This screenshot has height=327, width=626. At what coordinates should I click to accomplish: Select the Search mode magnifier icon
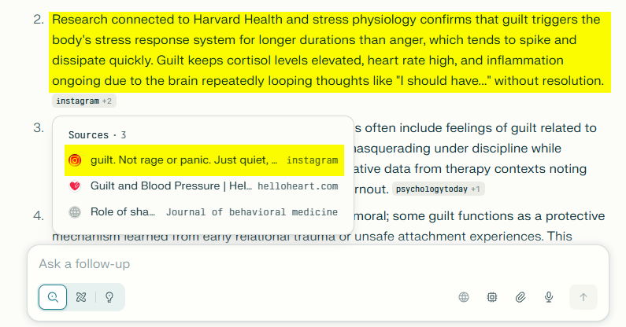pos(53,297)
